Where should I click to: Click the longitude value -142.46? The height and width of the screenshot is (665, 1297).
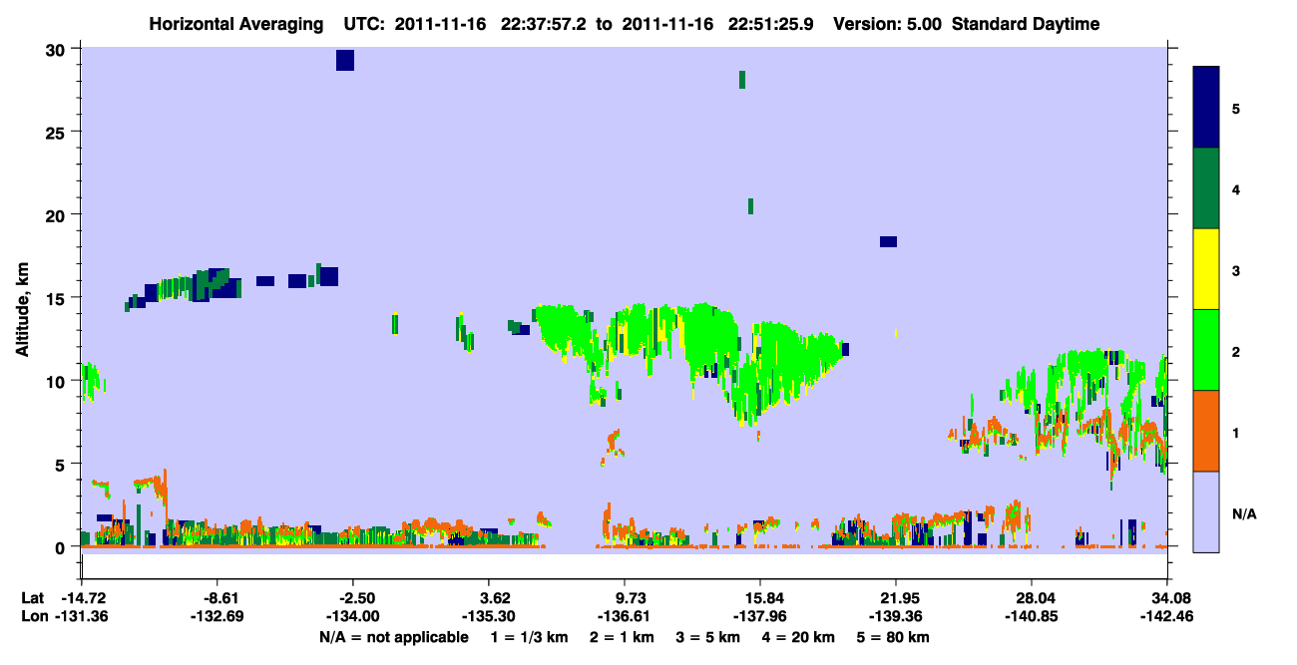pyautogui.click(x=1167, y=616)
